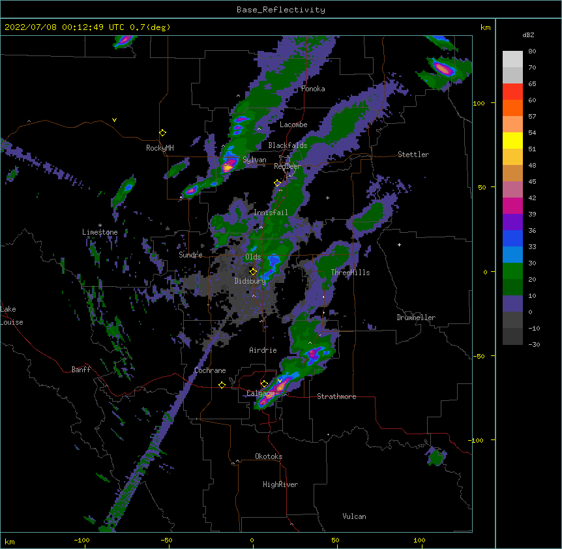
Task: Click the yellow diamond marker above Didsbury
Action: [253, 271]
